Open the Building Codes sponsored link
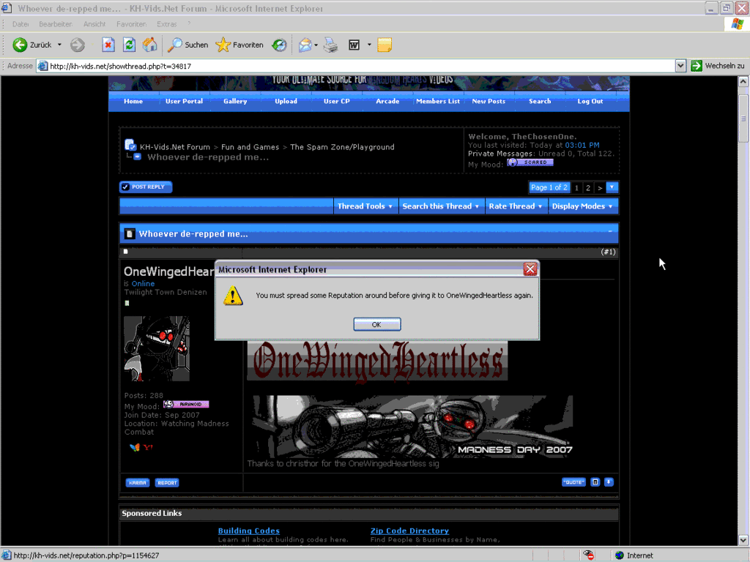Viewport: 750px width, 562px height. [x=249, y=531]
